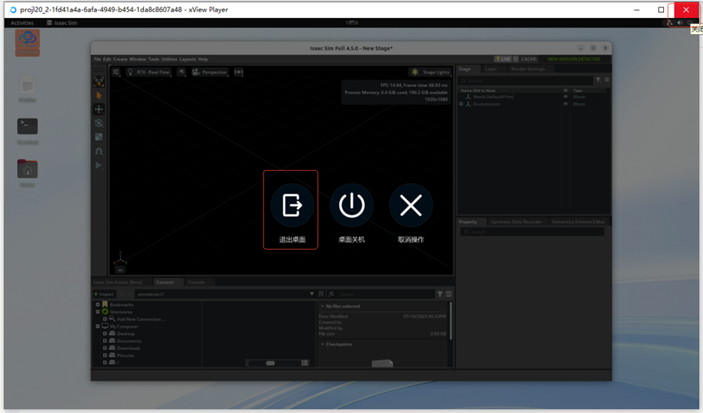Open the Perspective camera dropdown

(x=210, y=72)
